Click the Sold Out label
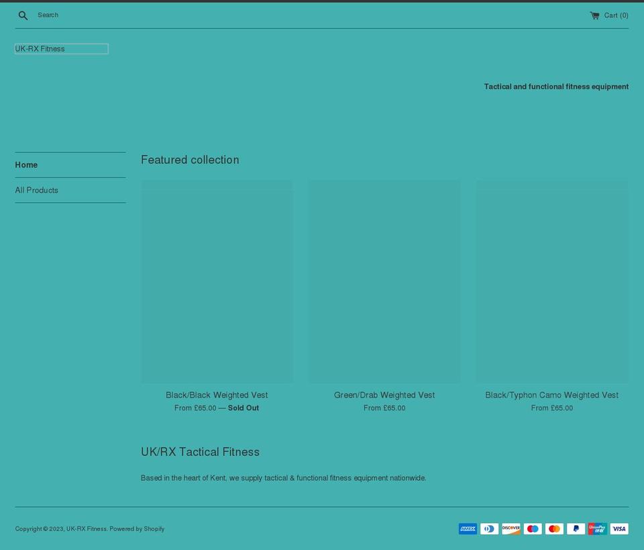Screen dimensions: 644x550 click(244, 408)
